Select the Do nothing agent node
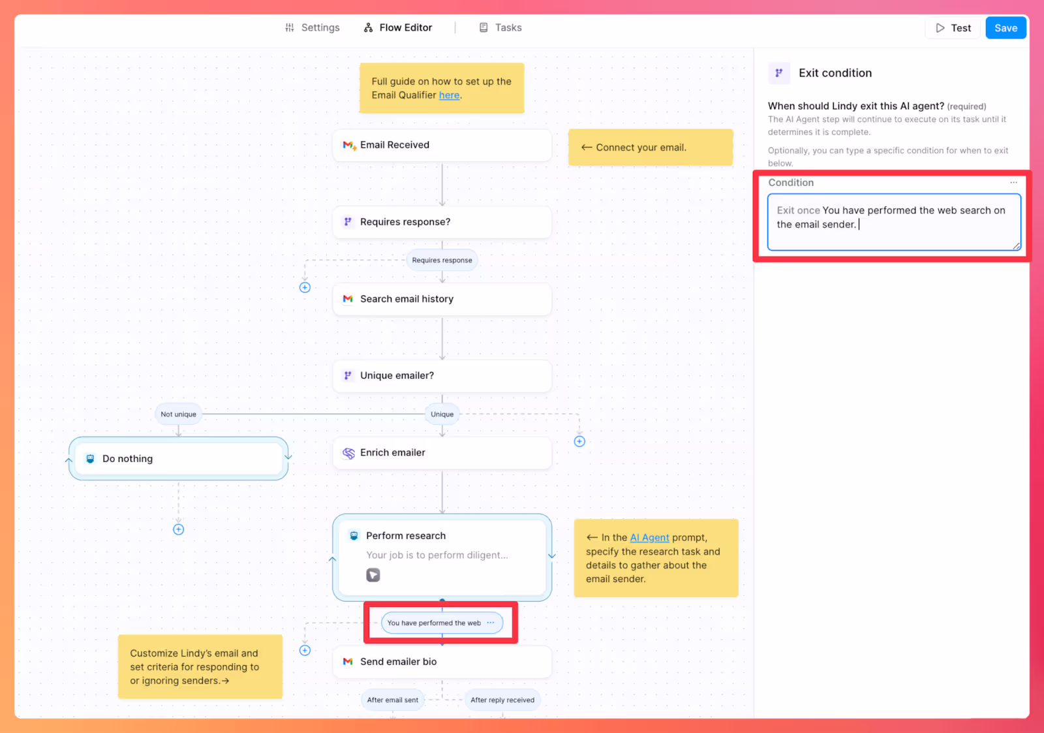 point(178,459)
